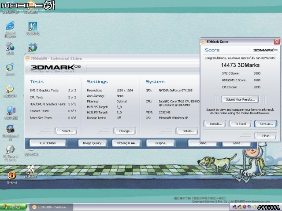Screen dimensions: 282x211
Task: Open the Windows Start button
Action: coord(13,207)
